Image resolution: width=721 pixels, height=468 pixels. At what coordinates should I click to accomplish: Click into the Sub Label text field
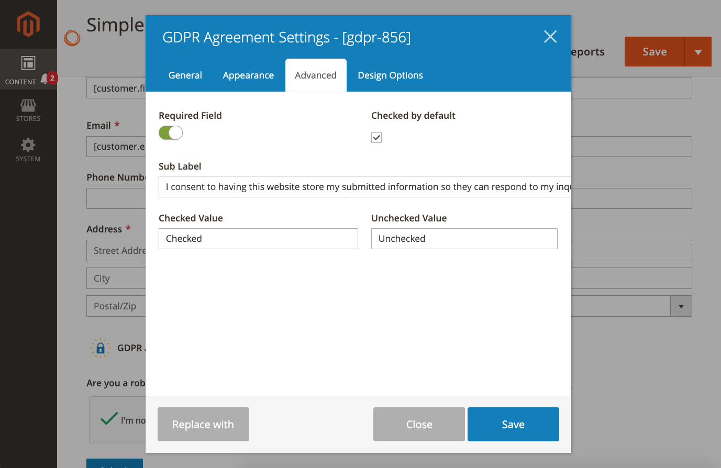click(x=364, y=187)
